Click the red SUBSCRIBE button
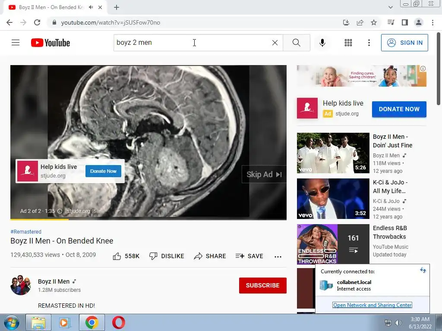This screenshot has width=442, height=331. 263,285
